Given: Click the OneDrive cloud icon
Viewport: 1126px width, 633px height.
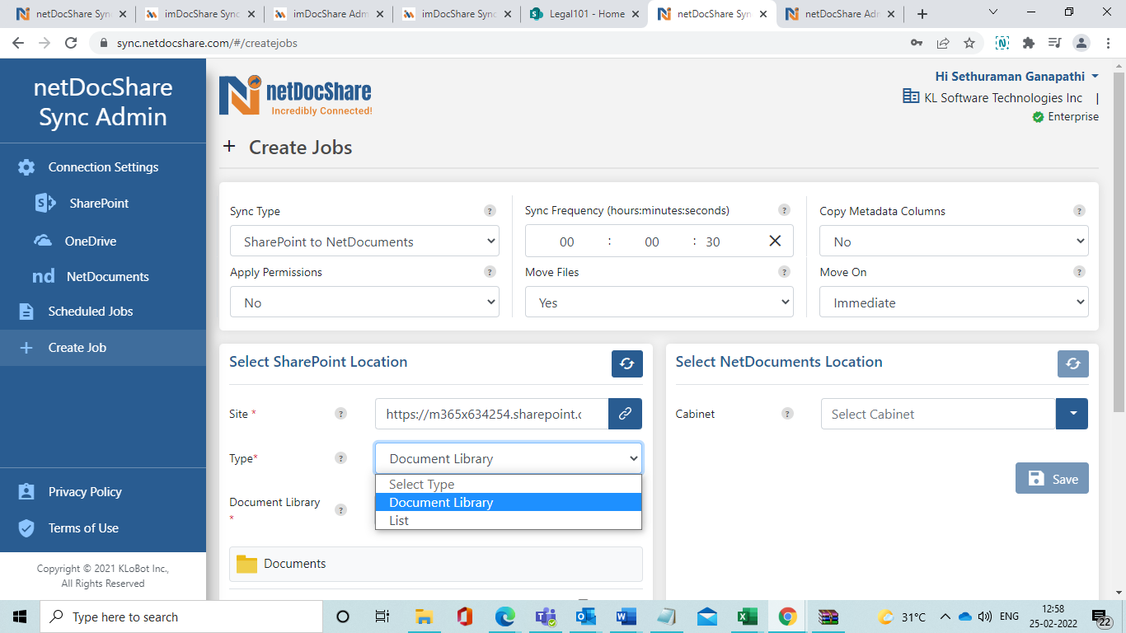Looking at the screenshot, I should 43,241.
